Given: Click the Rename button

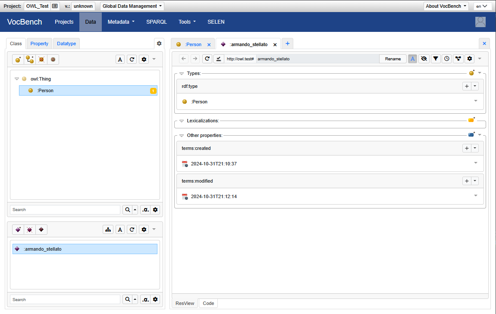Looking at the screenshot, I should 393,59.
